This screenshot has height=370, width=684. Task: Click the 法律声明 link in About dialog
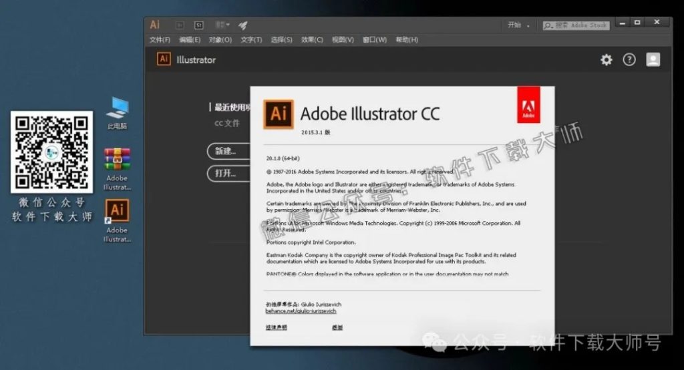276,327
